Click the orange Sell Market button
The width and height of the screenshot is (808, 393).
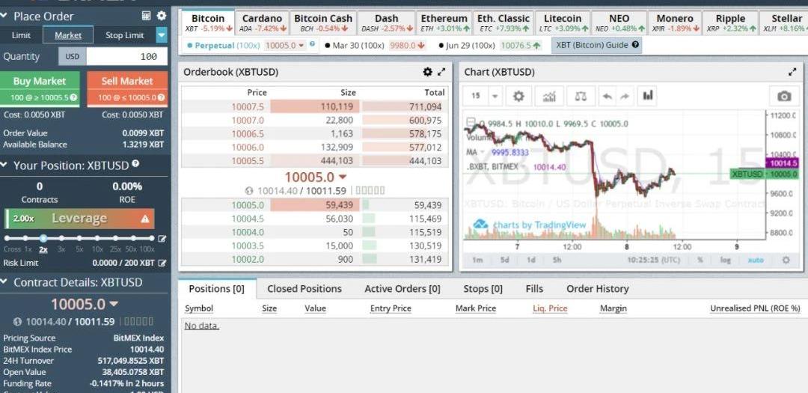coord(127,88)
